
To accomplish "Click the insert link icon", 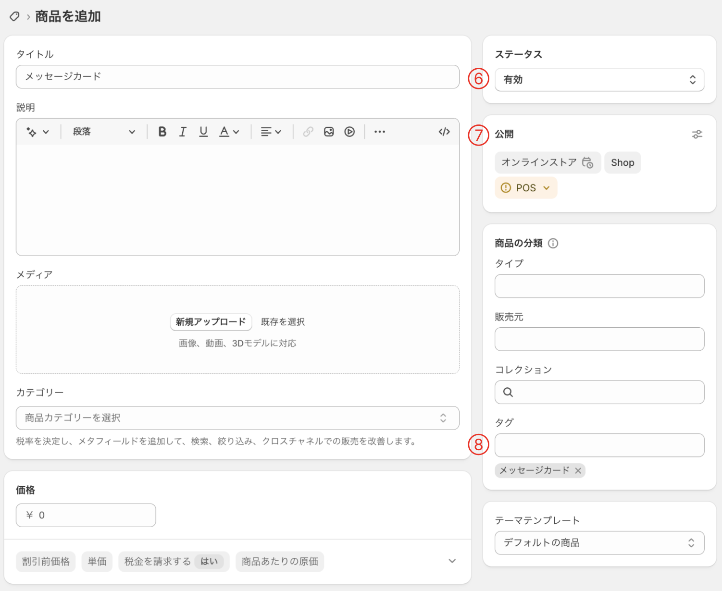I will coord(308,132).
